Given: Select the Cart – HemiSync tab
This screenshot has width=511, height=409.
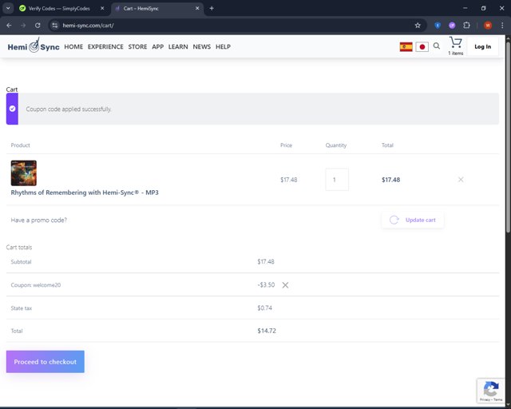Looking at the screenshot, I should point(157,8).
